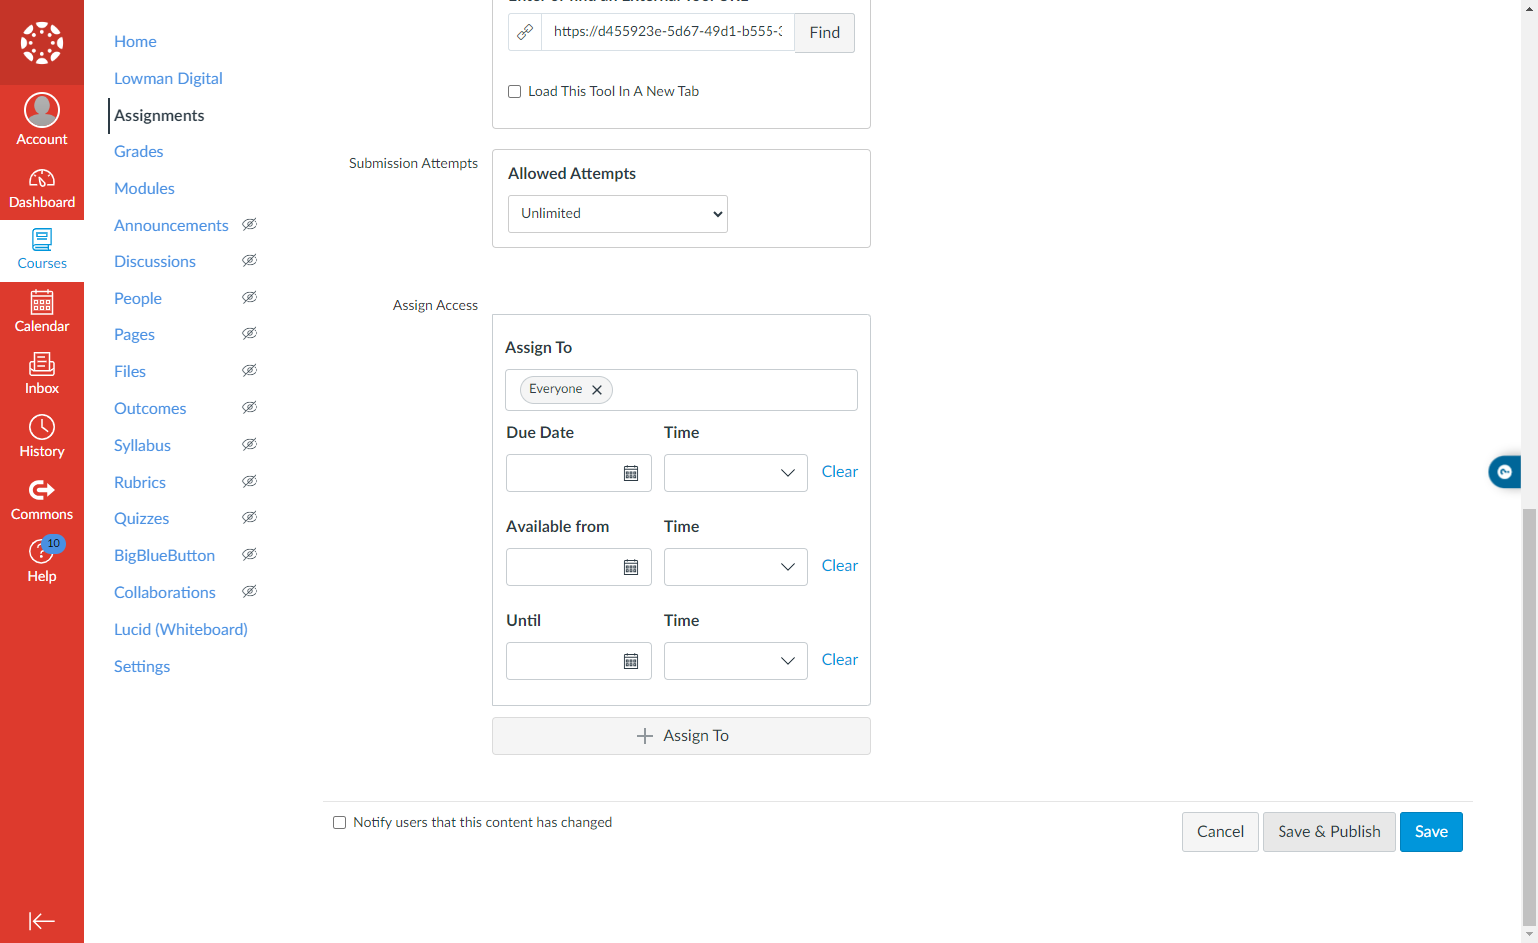This screenshot has width=1538, height=943.
Task: Clear the Available from date
Action: pos(840,566)
